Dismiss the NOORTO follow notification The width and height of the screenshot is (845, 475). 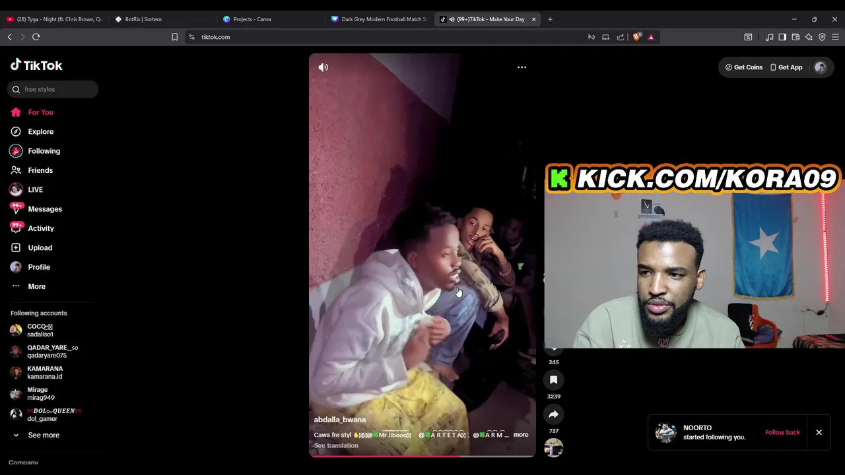pos(819,433)
